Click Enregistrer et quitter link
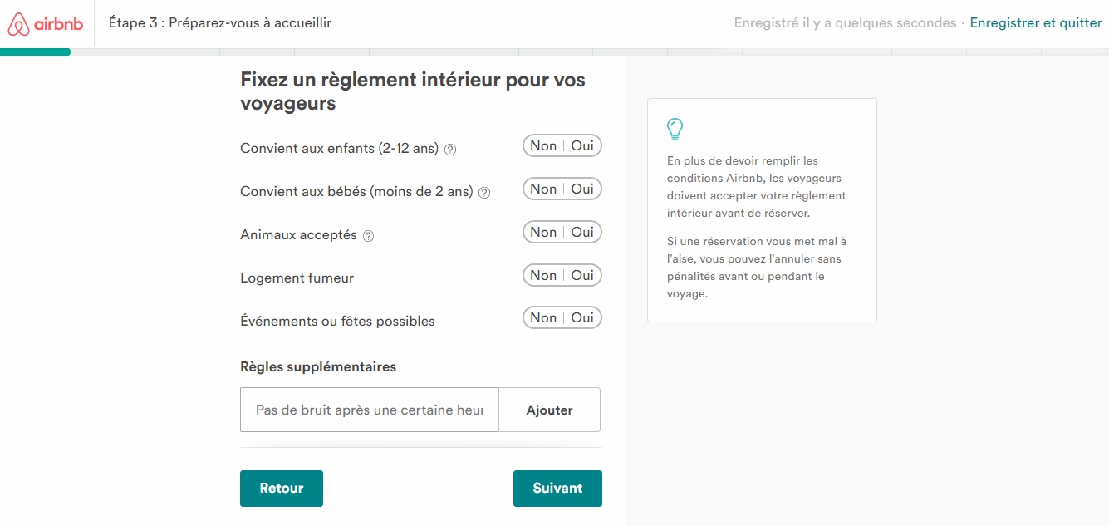Viewport: 1109px width, 526px height. [x=1036, y=23]
